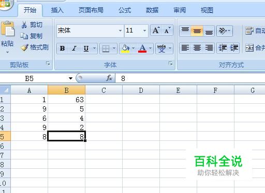This screenshot has height=193, width=265.
Task: Open 公式 tab
Action: [x=125, y=10]
